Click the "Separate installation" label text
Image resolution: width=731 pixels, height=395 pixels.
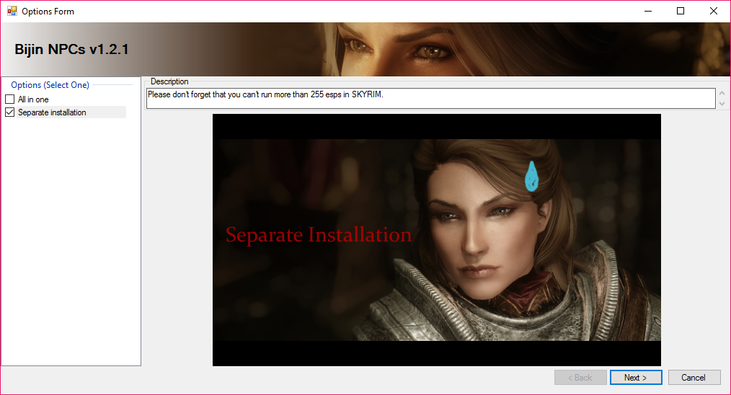pyautogui.click(x=52, y=112)
